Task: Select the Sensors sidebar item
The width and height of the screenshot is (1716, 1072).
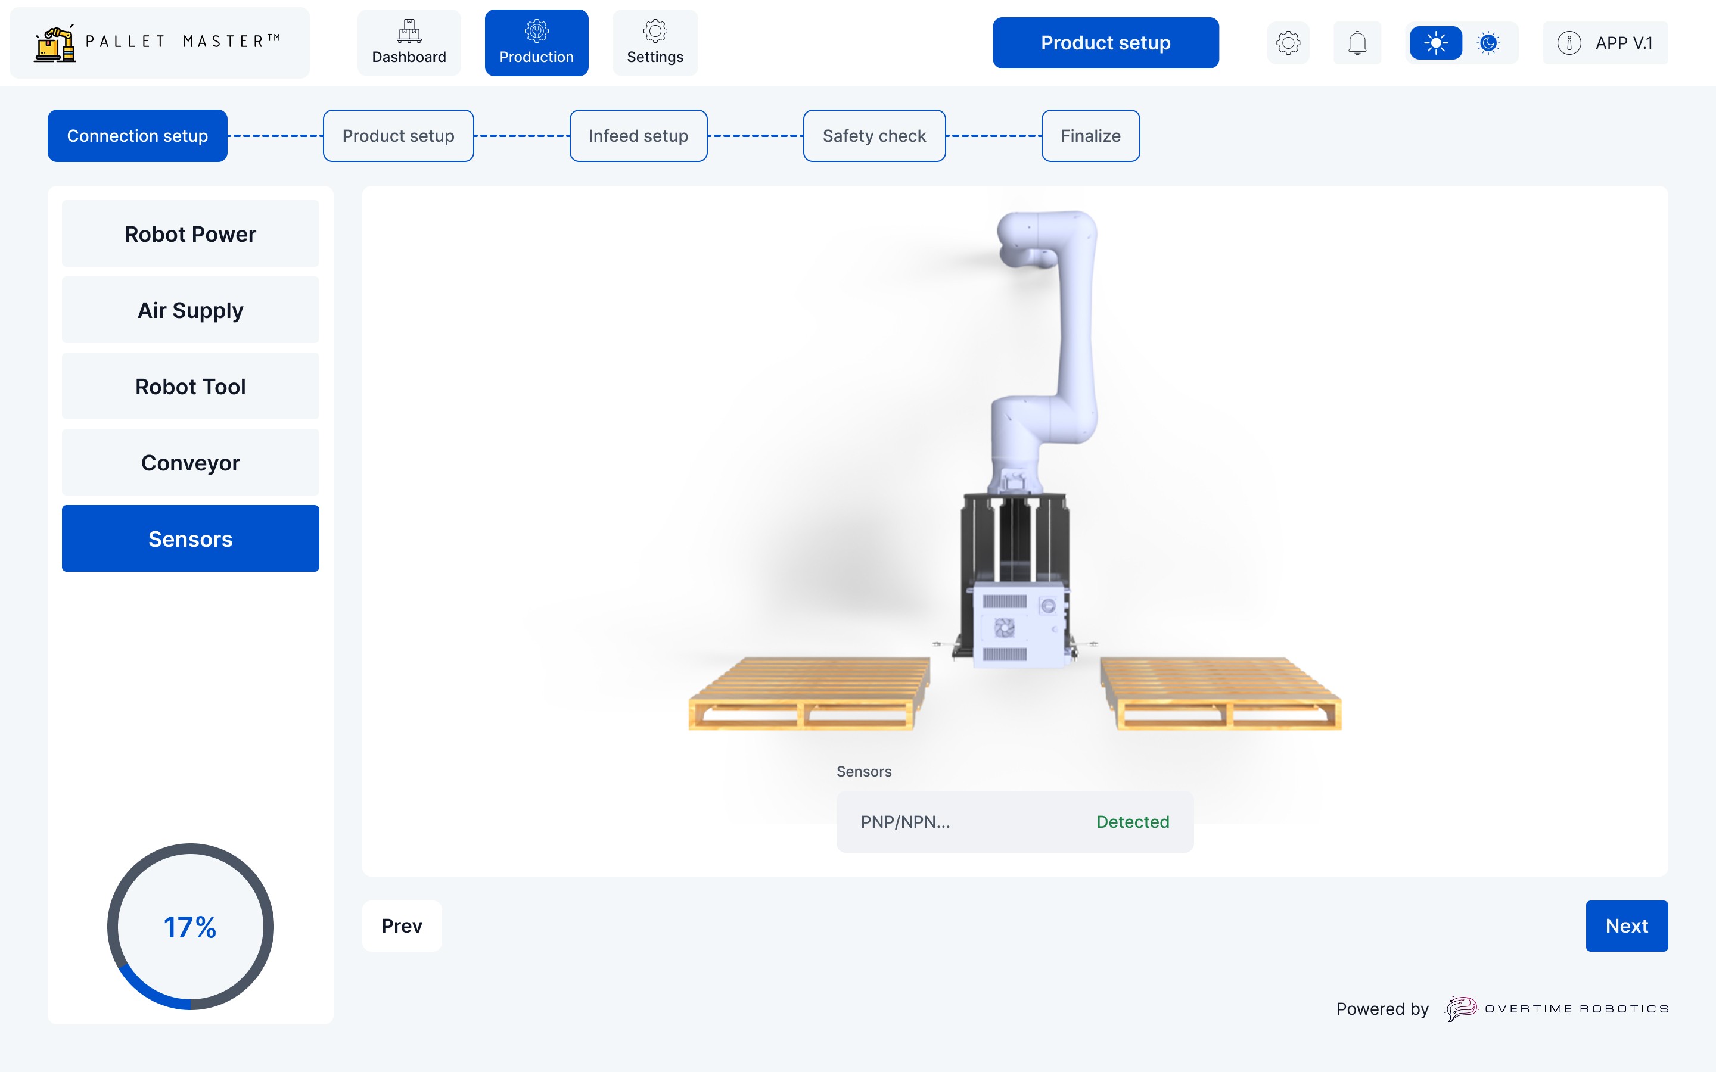Action: point(190,539)
